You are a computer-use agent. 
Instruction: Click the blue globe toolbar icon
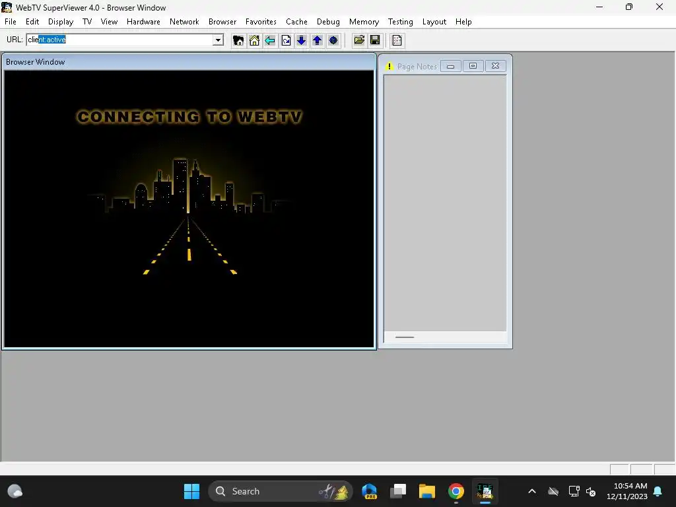click(x=333, y=40)
